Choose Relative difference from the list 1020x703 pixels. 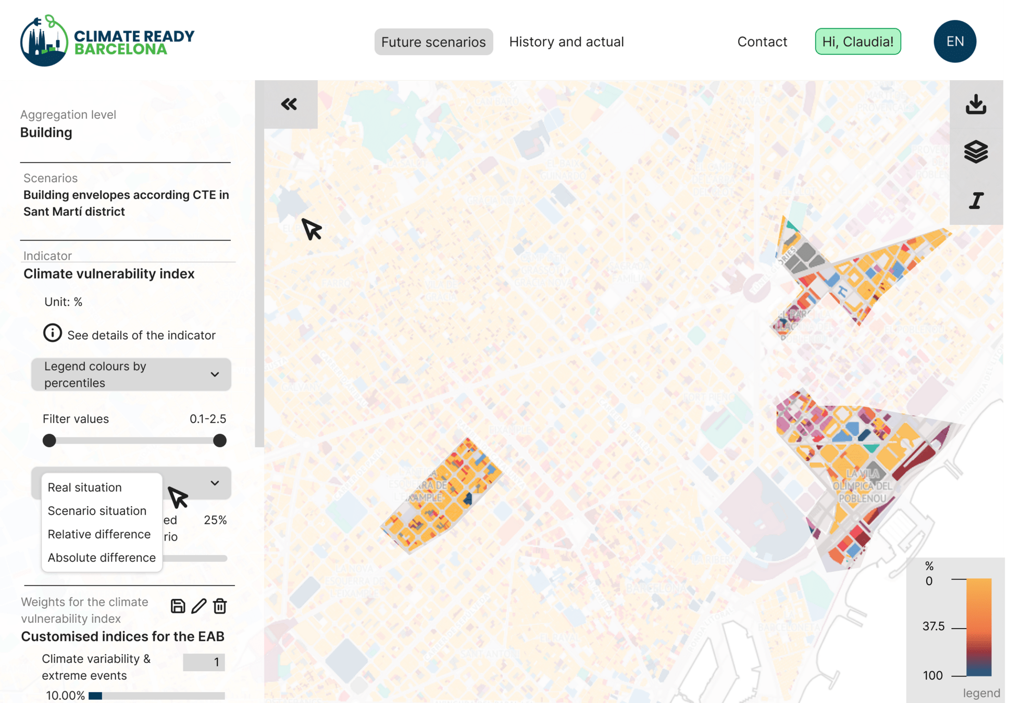tap(99, 534)
